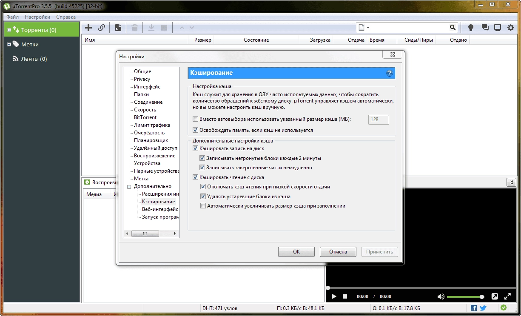Expand the Метки sidebar node
Screen dimensions: 521x316
click(x=9, y=44)
